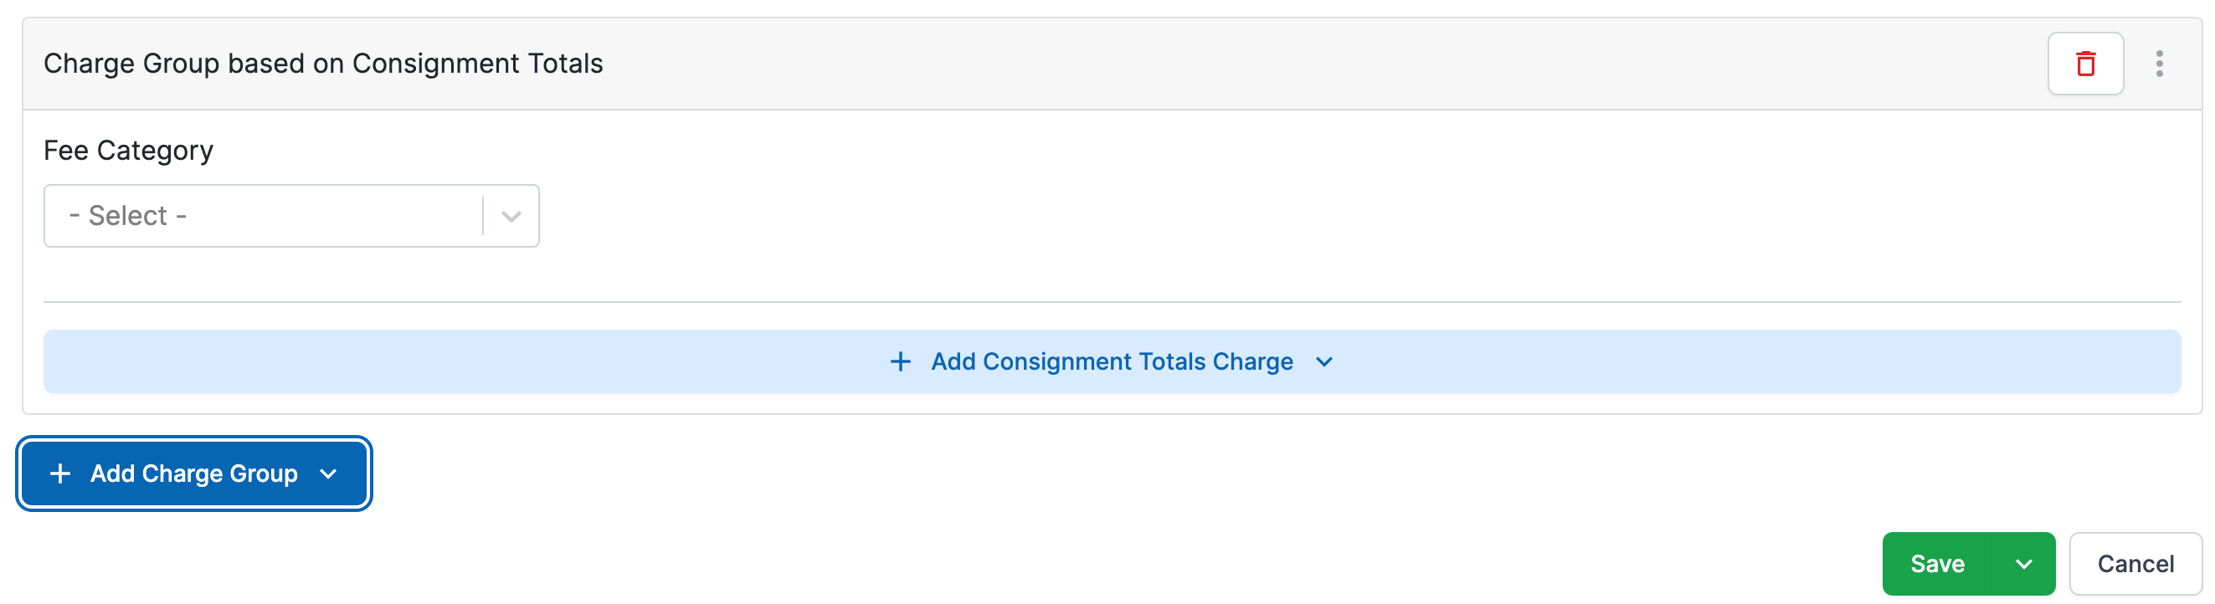Expand the chevron on Add Charge Group
The width and height of the screenshot is (2215, 604).
pyautogui.click(x=327, y=473)
